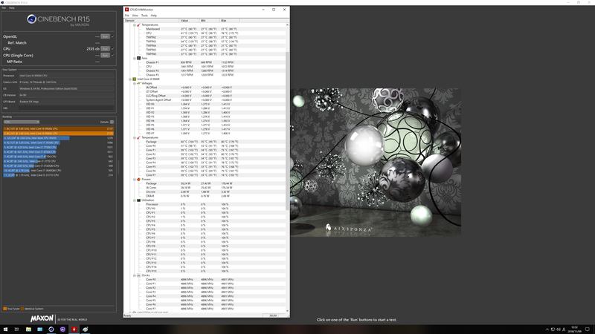
Task: Show hidden system tray icons
Action: click(x=547, y=330)
